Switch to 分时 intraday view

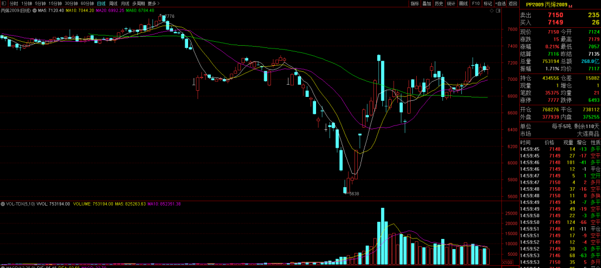pos(14,3)
